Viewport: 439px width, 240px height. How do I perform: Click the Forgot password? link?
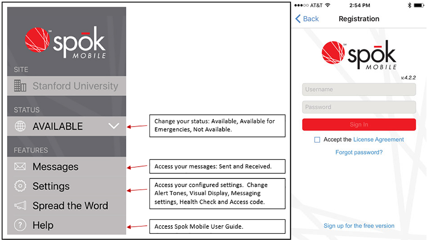tap(359, 152)
